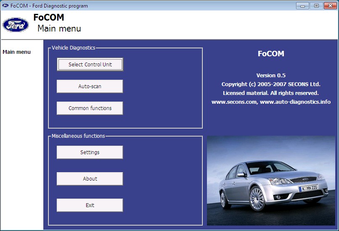Click the www.secons.com website text
The width and height of the screenshot is (339, 231).
pos(234,102)
